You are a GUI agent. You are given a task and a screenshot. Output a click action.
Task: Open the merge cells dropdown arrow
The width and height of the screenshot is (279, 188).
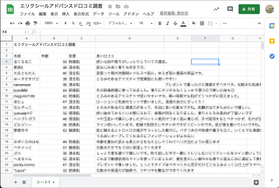point(216,23)
